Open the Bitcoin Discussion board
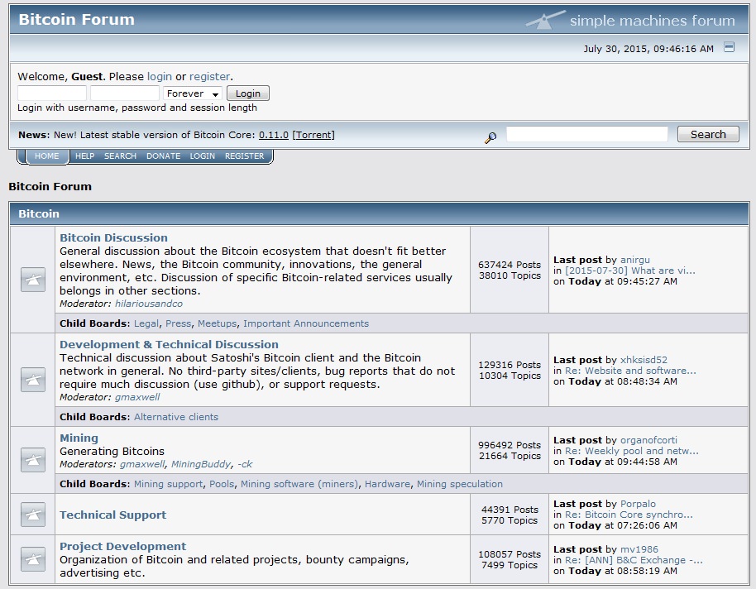 pos(114,237)
